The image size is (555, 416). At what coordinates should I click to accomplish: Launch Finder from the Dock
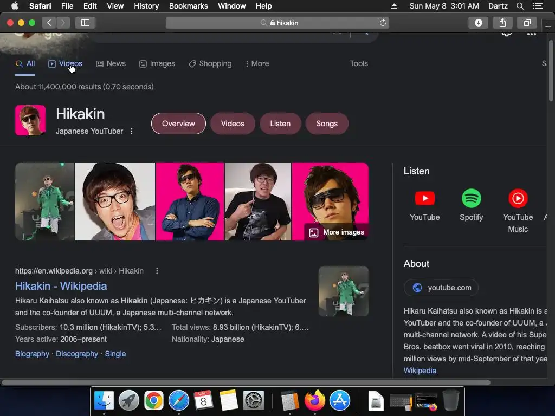[104, 400]
